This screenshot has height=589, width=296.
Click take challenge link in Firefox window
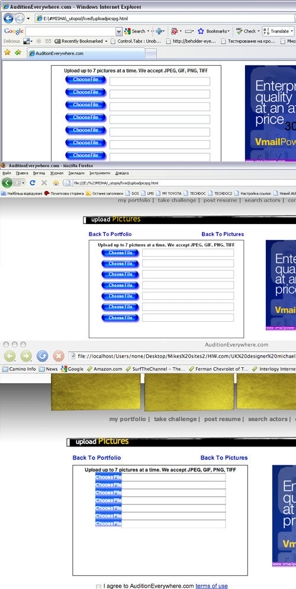pyautogui.click(x=176, y=200)
